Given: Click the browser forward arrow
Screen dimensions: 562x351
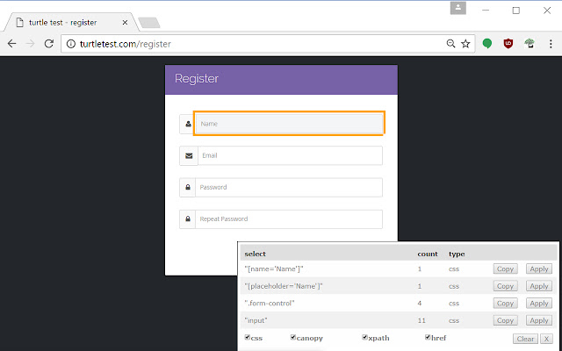Looking at the screenshot, I should tap(31, 44).
